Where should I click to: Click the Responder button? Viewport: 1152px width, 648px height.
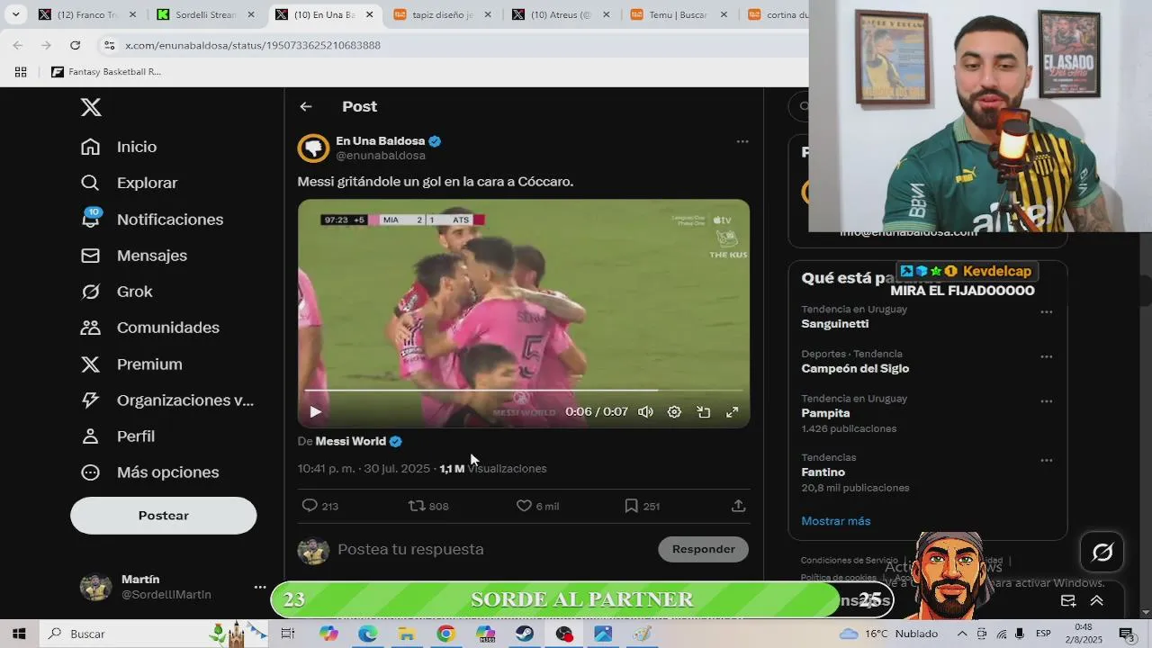[x=704, y=549]
